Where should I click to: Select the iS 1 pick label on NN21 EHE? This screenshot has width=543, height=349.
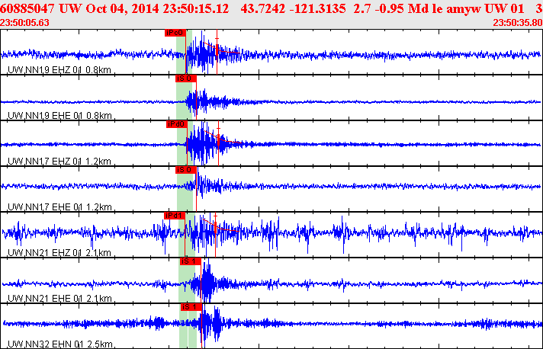click(191, 261)
